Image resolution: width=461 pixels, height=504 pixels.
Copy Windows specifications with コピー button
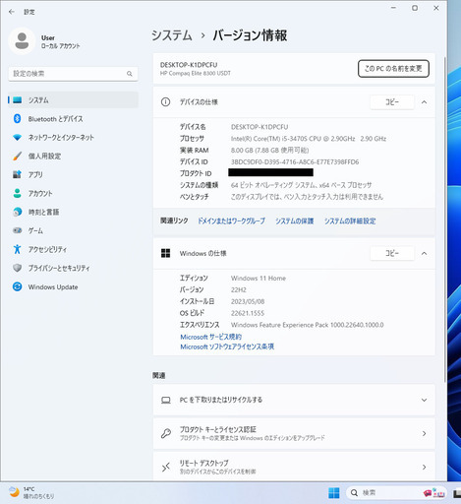pyautogui.click(x=392, y=253)
